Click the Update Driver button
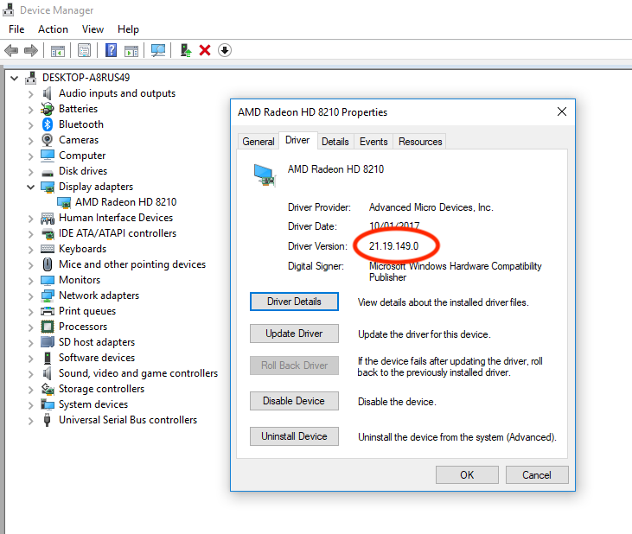The image size is (632, 534). coord(294,334)
